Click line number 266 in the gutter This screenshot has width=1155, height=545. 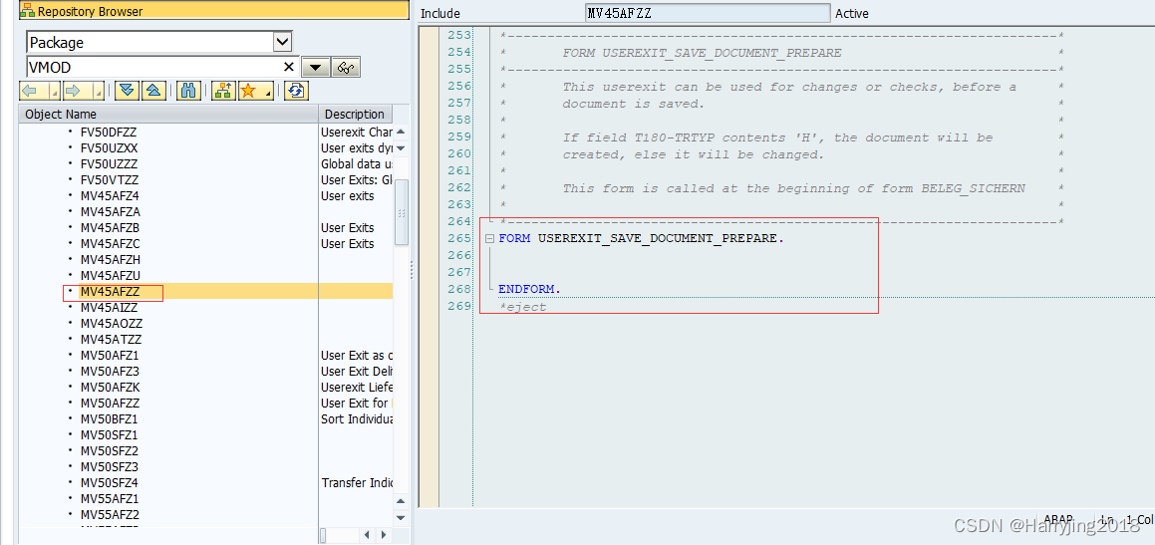[x=458, y=255]
